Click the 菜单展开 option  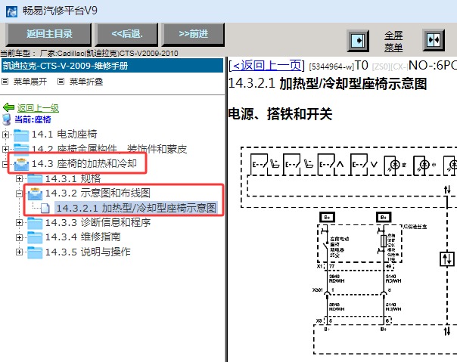coord(30,82)
